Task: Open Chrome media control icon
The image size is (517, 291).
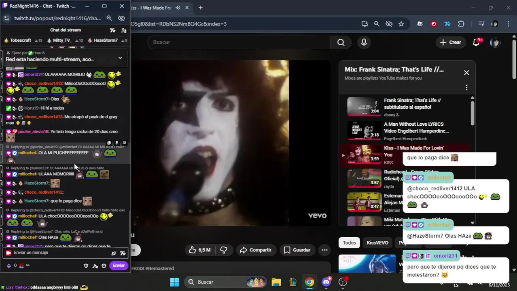Action: pos(481,24)
